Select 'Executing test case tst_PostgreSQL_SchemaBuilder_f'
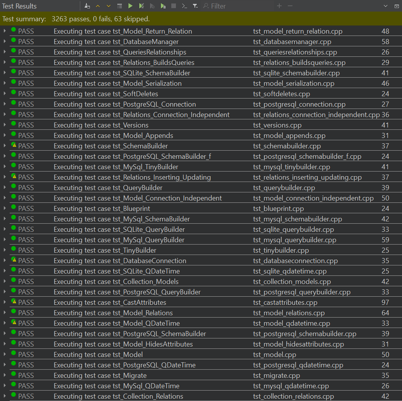Image resolution: width=402 pixels, height=401 pixels. click(x=132, y=156)
